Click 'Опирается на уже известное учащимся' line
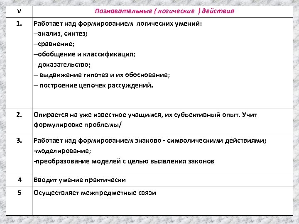The height and width of the screenshot is (224, 299). (x=145, y=115)
